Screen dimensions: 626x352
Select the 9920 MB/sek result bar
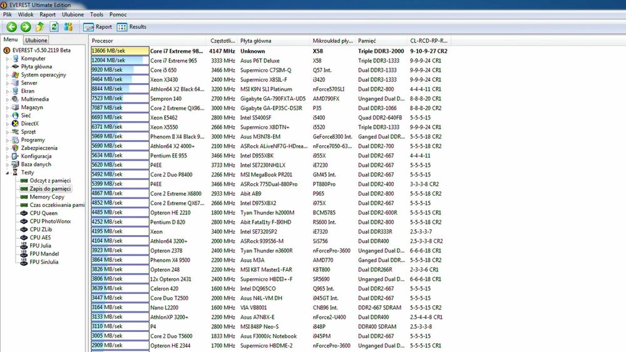[x=120, y=70]
